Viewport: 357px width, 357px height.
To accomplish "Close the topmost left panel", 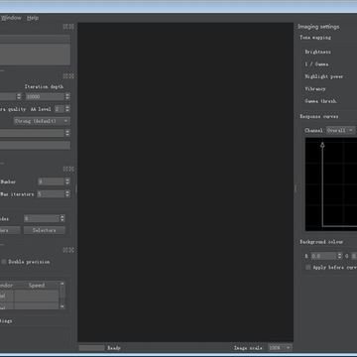I will tap(71, 26).
